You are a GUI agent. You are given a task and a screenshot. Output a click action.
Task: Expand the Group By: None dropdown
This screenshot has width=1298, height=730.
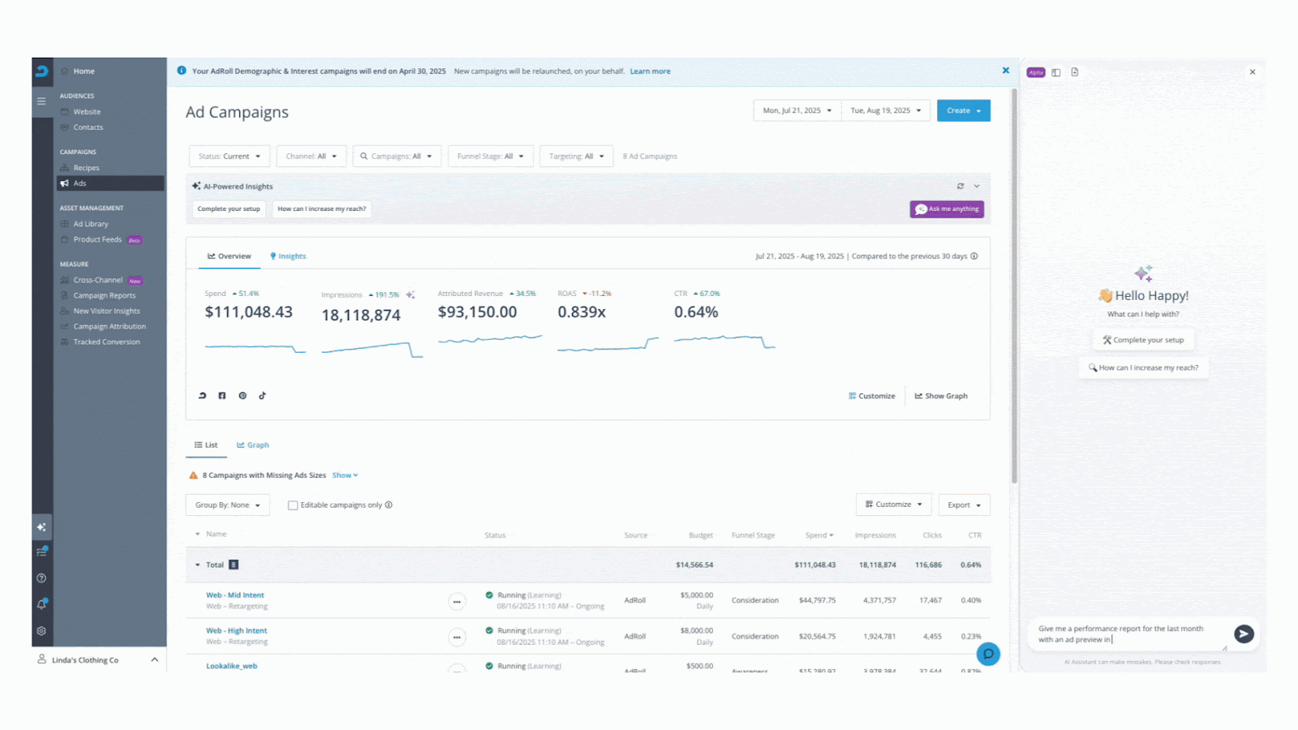point(227,505)
